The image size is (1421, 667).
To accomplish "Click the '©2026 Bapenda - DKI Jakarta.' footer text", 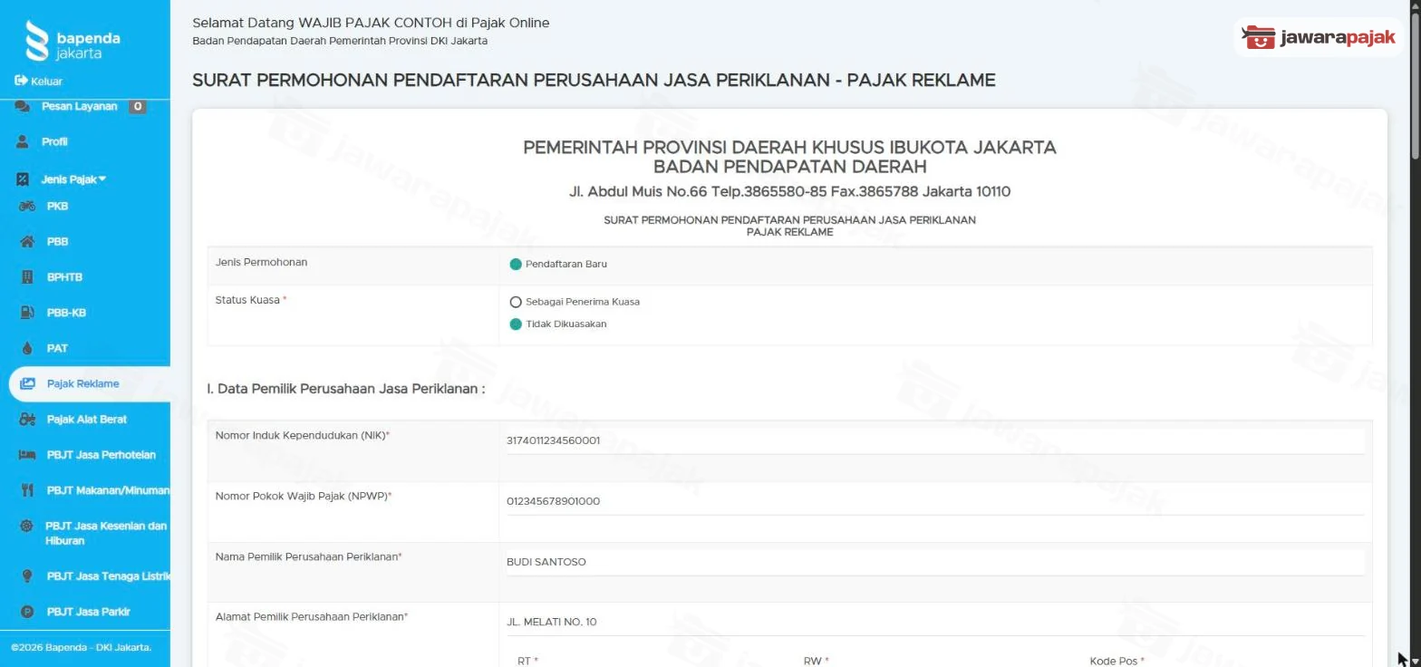I will (81, 648).
